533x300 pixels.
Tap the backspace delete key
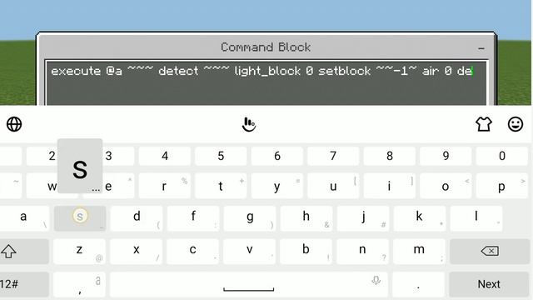coord(490,251)
